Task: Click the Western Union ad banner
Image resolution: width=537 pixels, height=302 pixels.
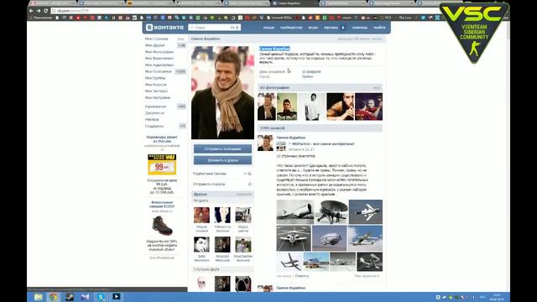Action: (162, 164)
